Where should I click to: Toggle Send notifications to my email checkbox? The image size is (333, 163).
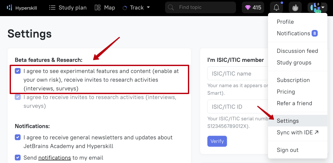coord(18,158)
